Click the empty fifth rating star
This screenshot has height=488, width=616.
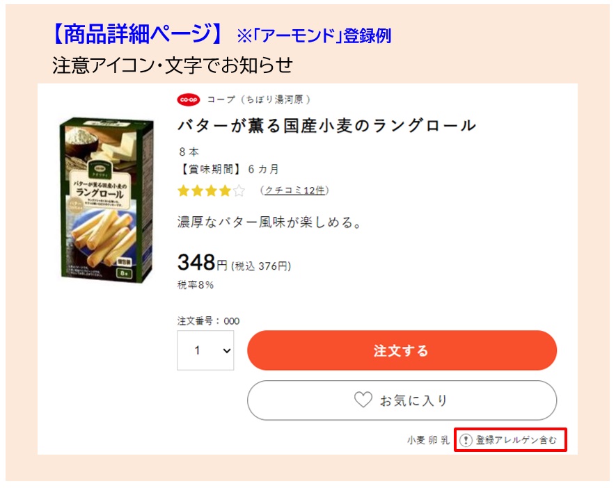(239, 191)
